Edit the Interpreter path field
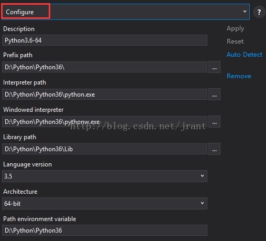The image size is (266, 241). pyautogui.click(x=105, y=94)
